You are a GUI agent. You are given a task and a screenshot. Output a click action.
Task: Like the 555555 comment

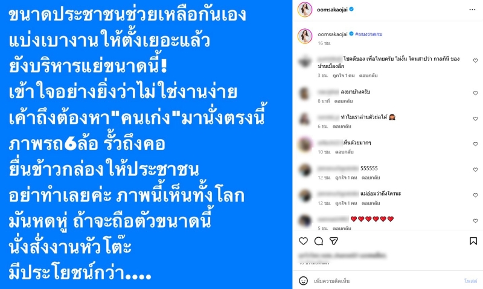pos(475,170)
